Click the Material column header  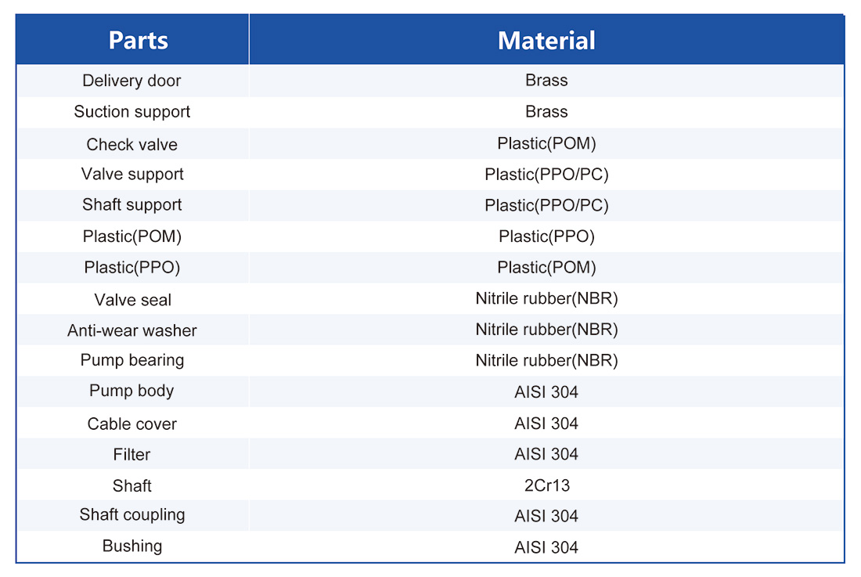point(546,40)
